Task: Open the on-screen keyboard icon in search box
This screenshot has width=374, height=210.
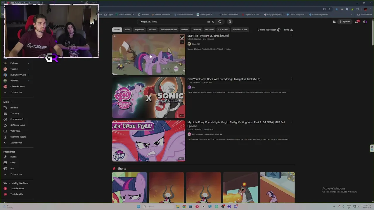Action: [209, 22]
